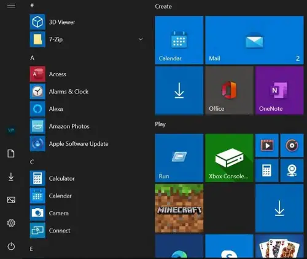Open the user account picture in sidebar

point(11,130)
